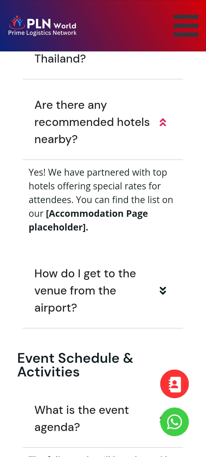The image size is (206, 457).
Task: Click the 'PLN World' logo text
Action: (x=51, y=24)
